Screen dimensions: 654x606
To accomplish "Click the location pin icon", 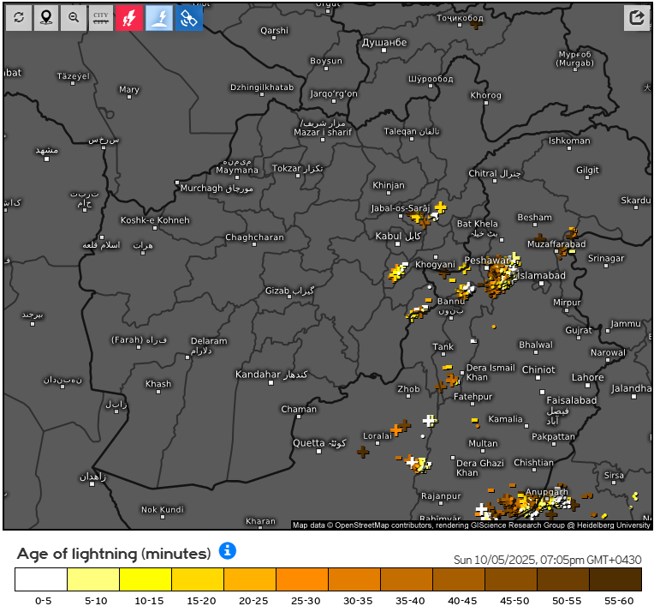I will [46, 17].
